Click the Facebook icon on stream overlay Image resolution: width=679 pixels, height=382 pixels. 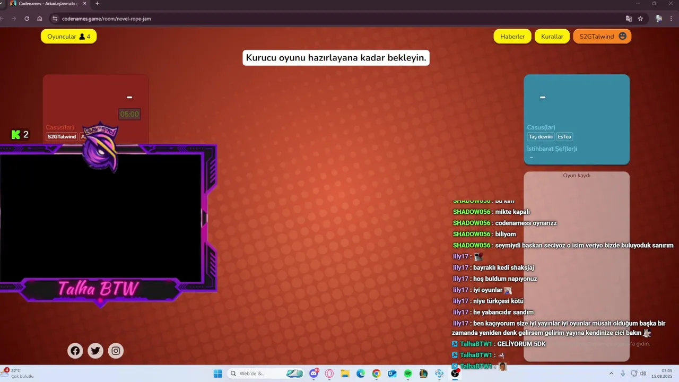tap(75, 351)
